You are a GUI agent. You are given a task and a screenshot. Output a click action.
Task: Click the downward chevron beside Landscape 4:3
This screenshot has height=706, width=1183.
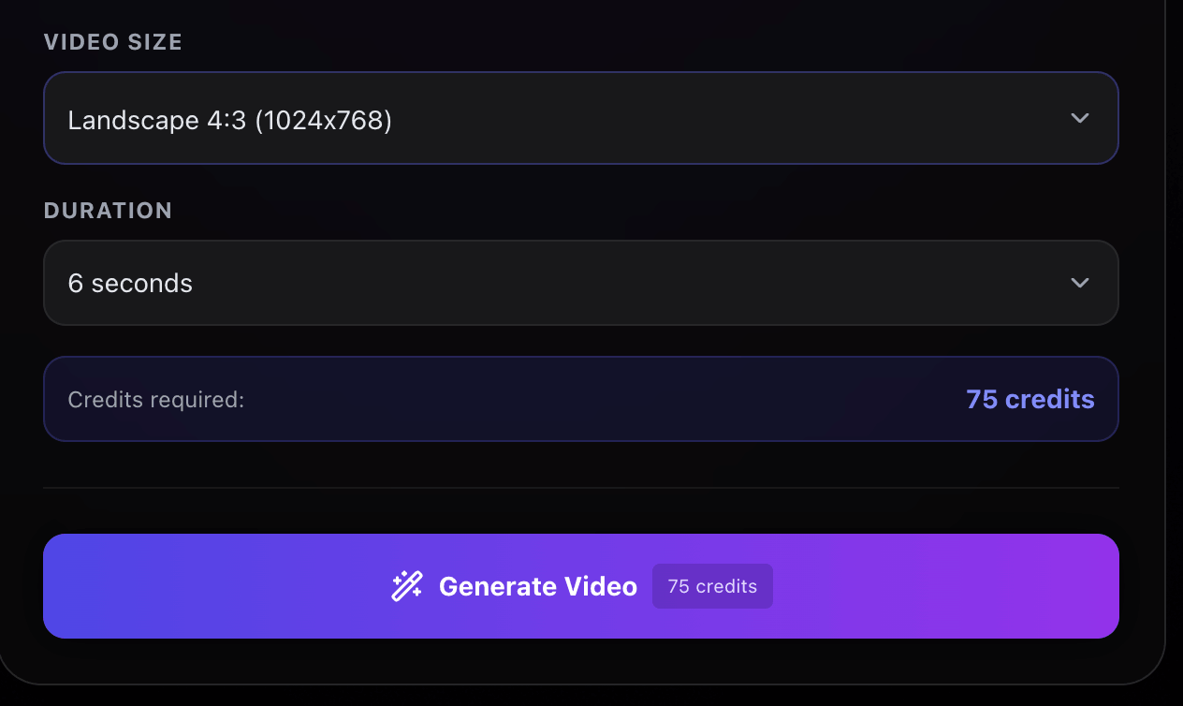pyautogui.click(x=1080, y=118)
